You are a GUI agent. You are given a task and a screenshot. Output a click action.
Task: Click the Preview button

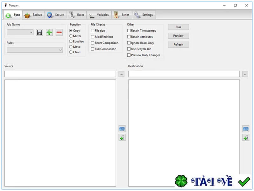tap(178, 36)
